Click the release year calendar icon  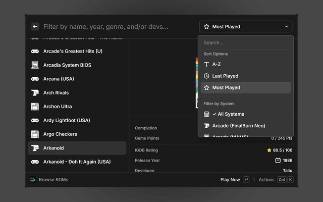pos(278,160)
